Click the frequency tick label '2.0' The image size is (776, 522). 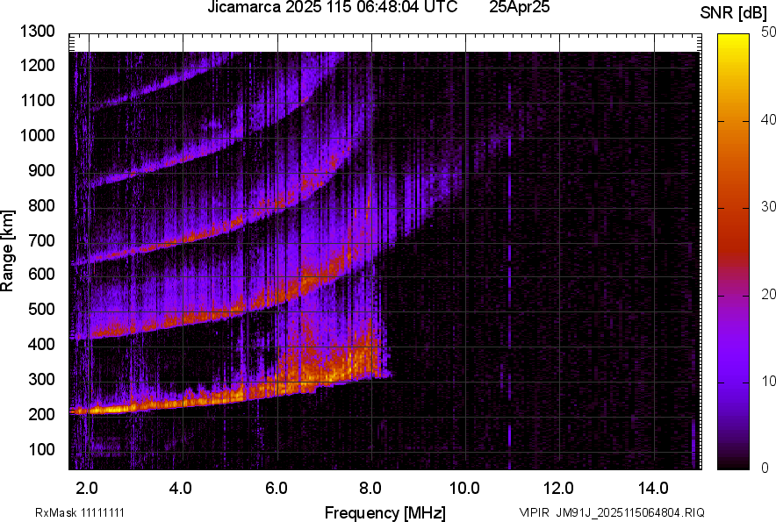tap(87, 489)
